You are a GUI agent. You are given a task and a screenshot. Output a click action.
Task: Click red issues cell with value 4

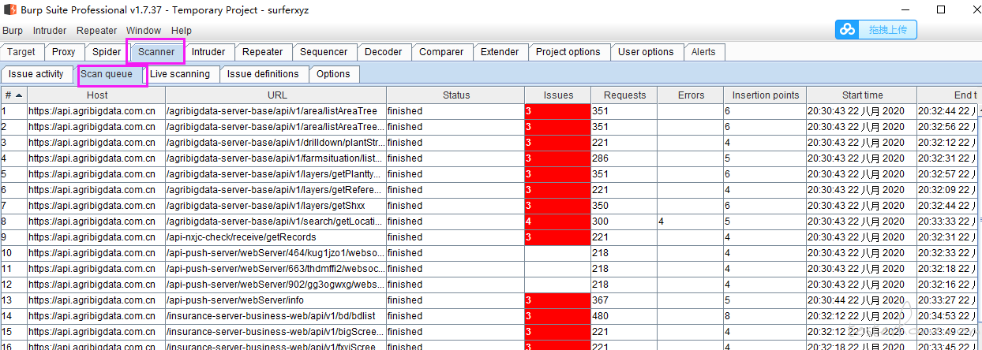pyautogui.click(x=558, y=222)
